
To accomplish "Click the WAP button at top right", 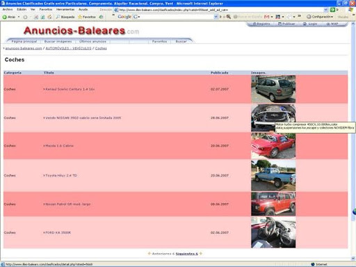I will click(x=332, y=24).
